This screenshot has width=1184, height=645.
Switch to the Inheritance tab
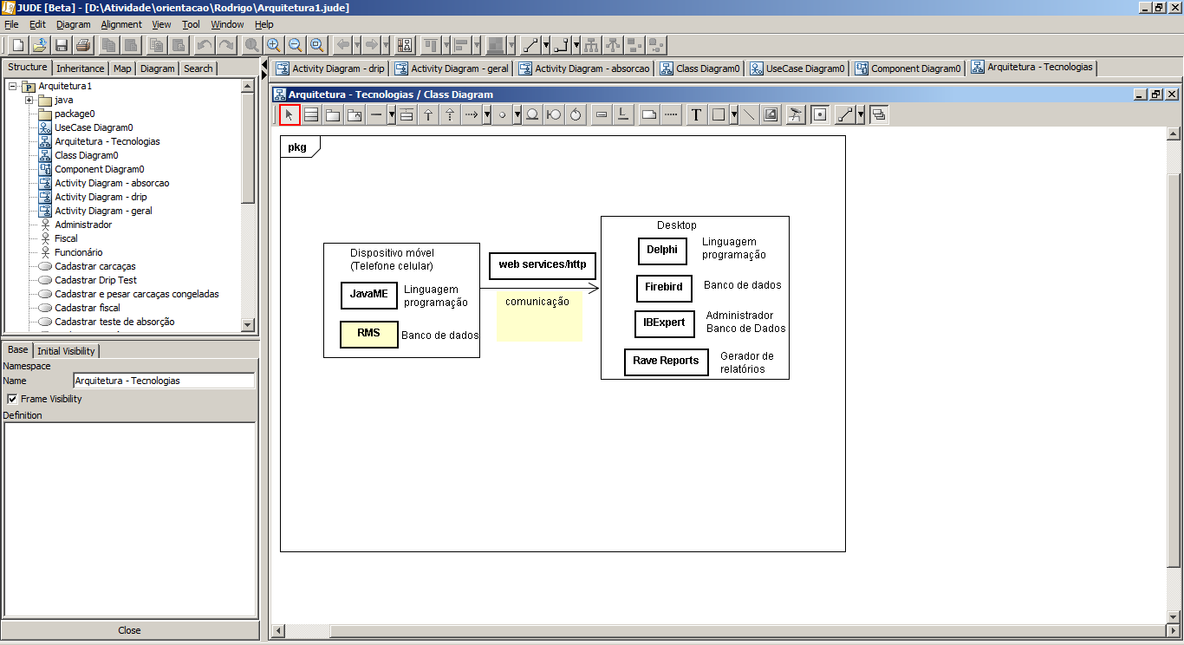(81, 68)
